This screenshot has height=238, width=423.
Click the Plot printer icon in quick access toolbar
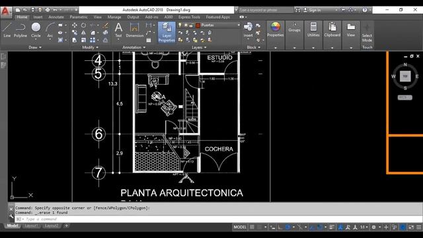(x=48, y=10)
